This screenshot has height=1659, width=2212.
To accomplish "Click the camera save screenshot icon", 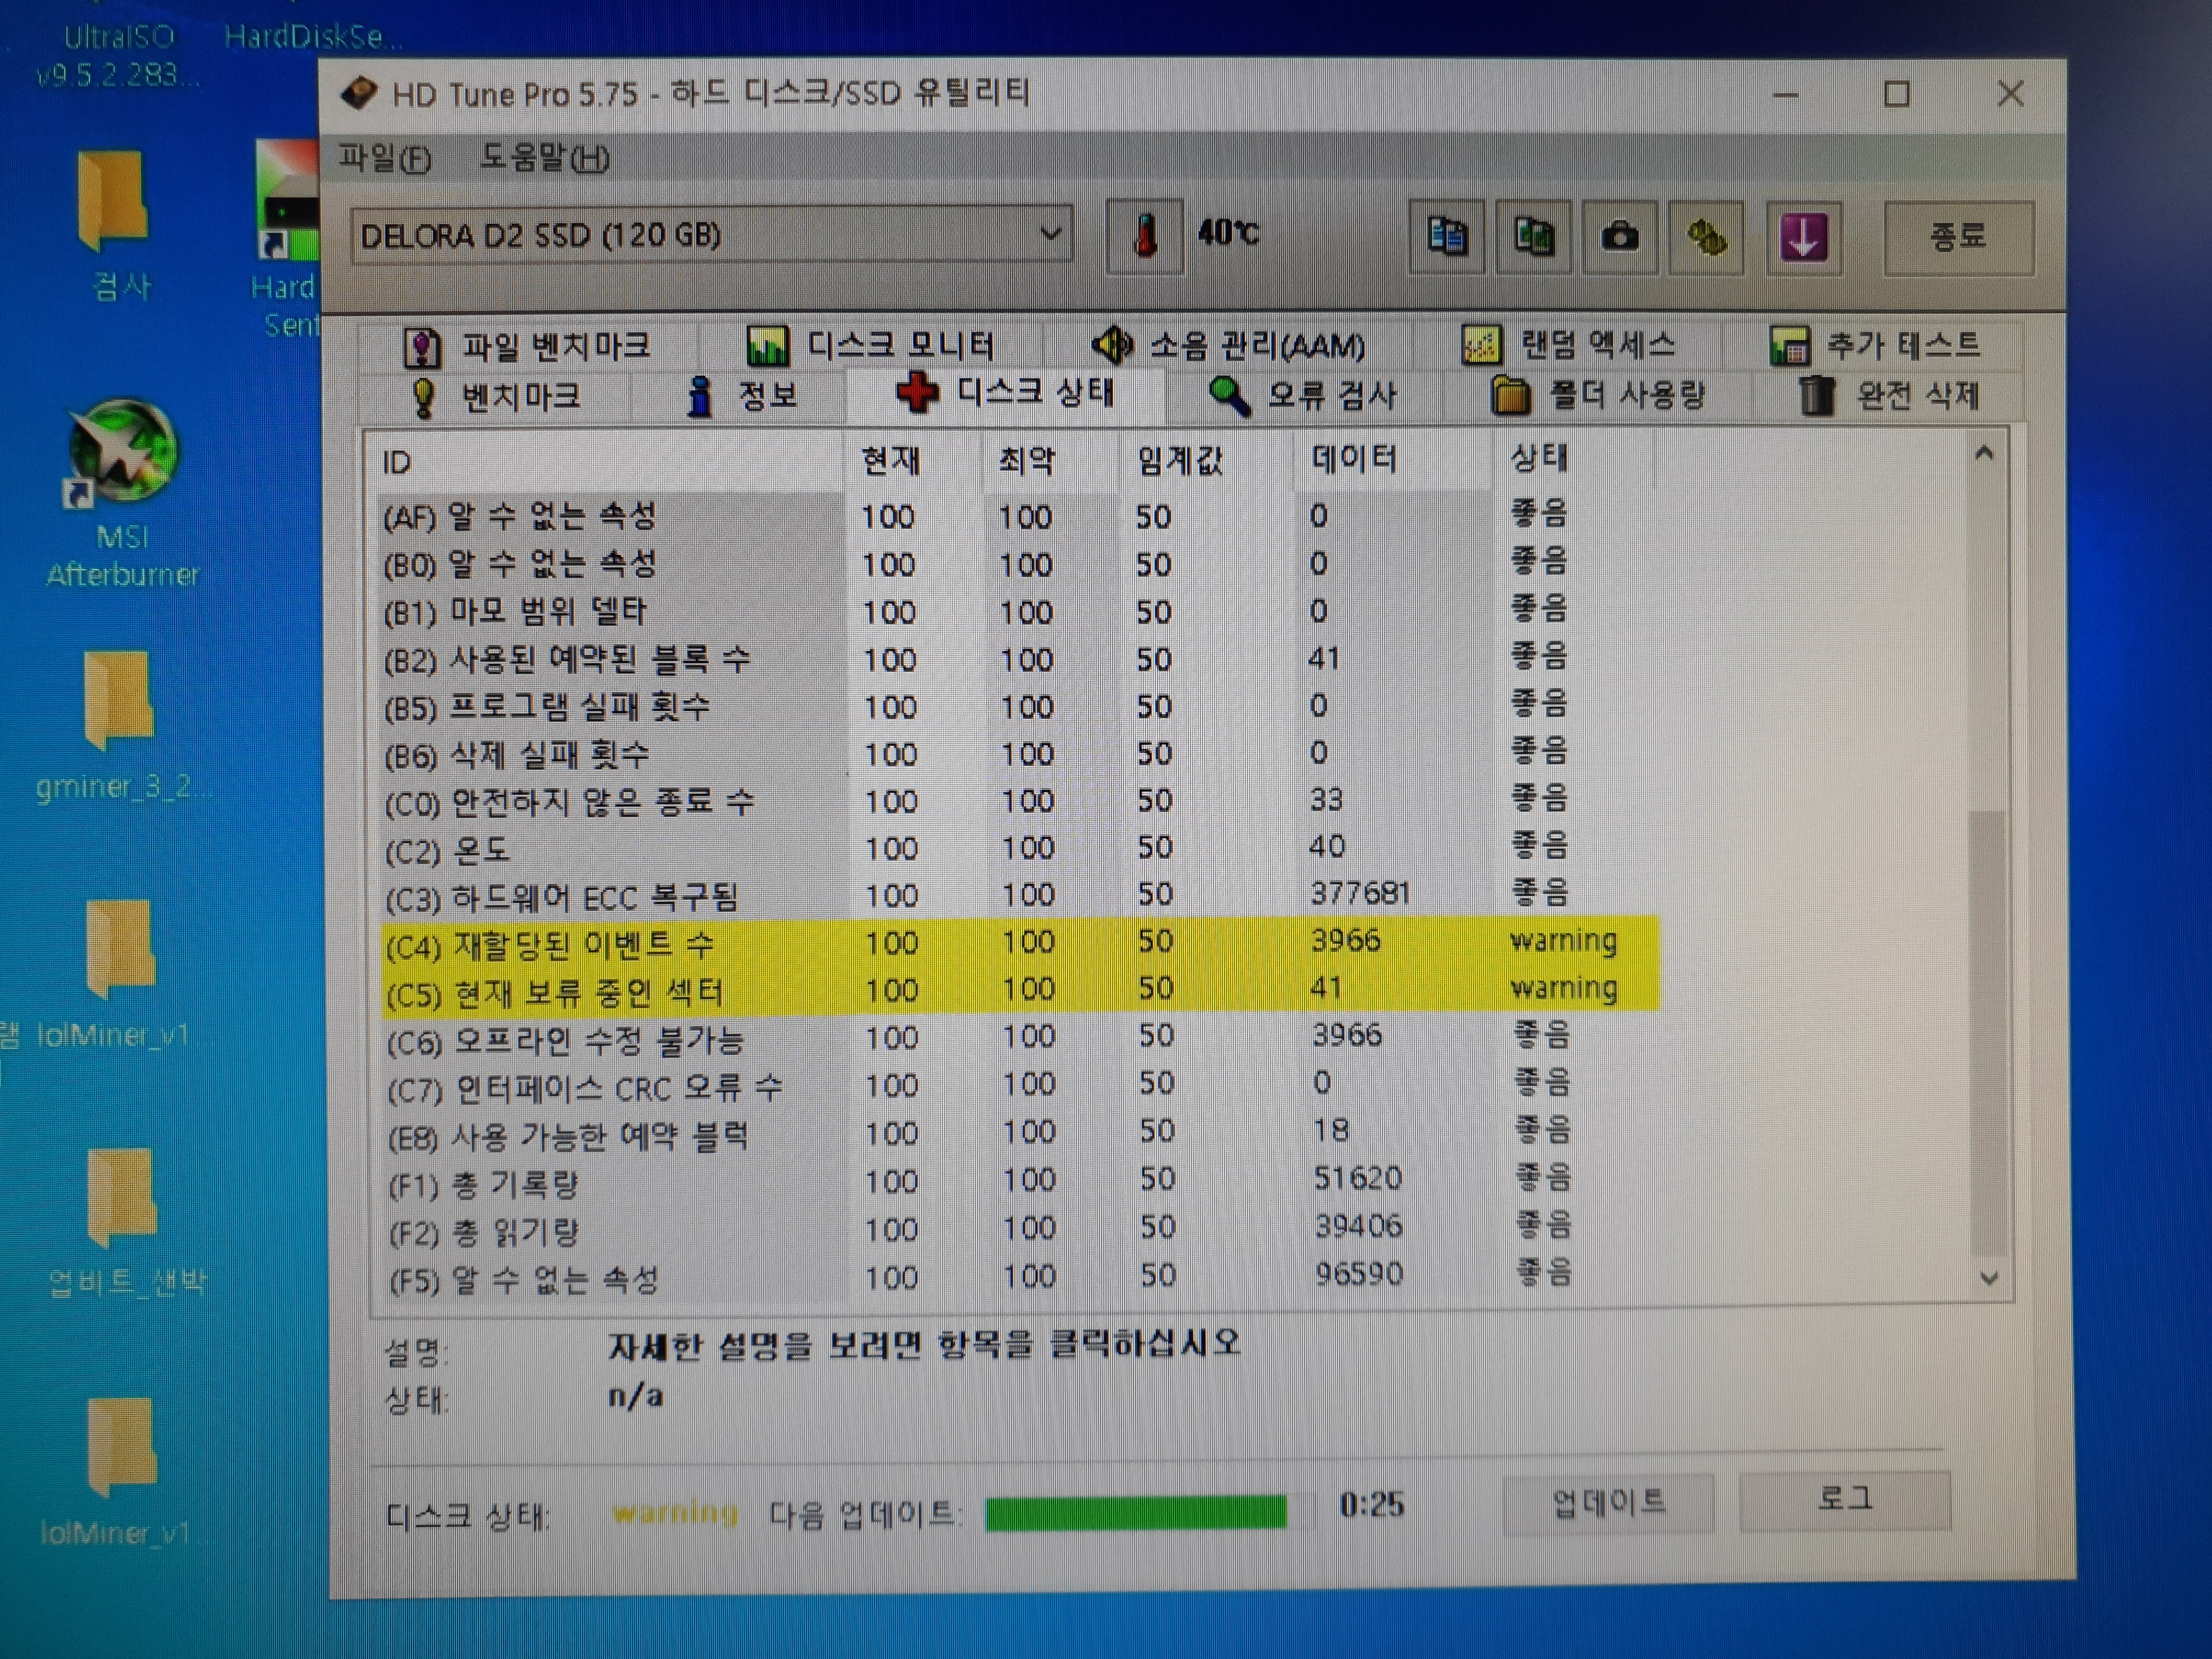I will (x=1620, y=237).
